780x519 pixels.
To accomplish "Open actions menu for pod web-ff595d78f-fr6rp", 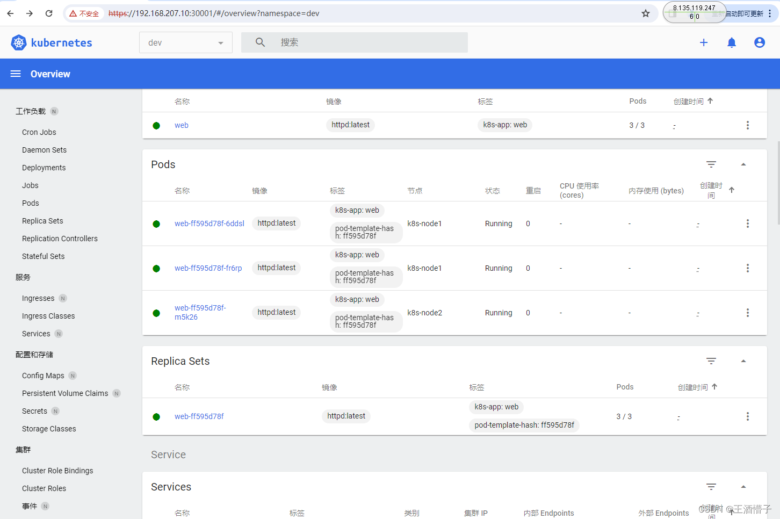I will pos(747,268).
